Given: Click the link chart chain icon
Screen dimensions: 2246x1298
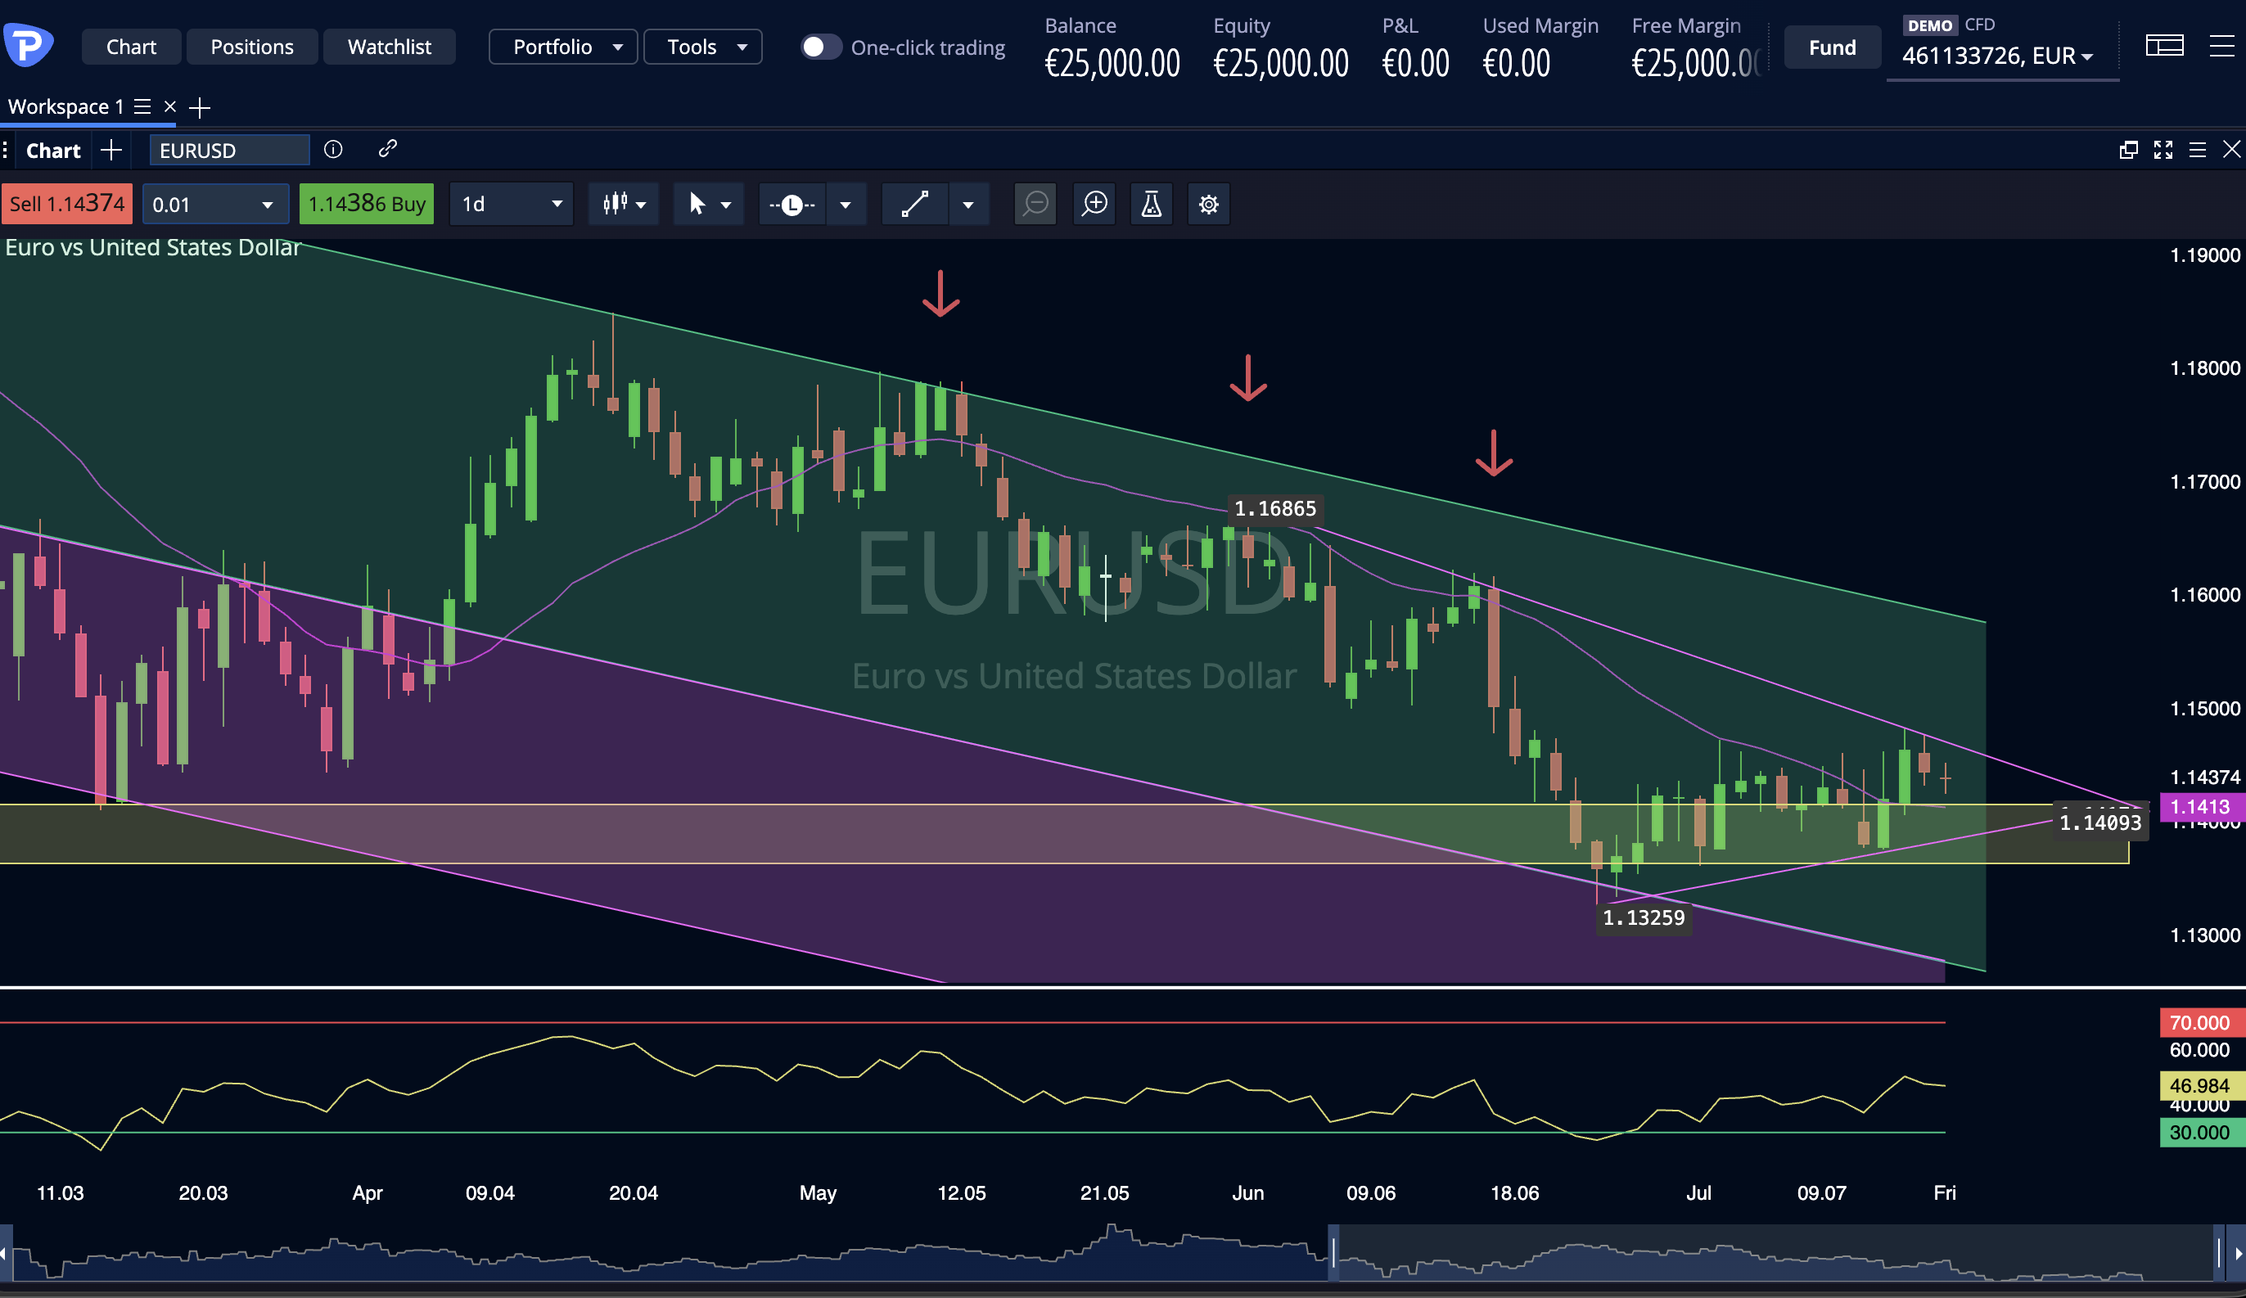Looking at the screenshot, I should (x=387, y=149).
